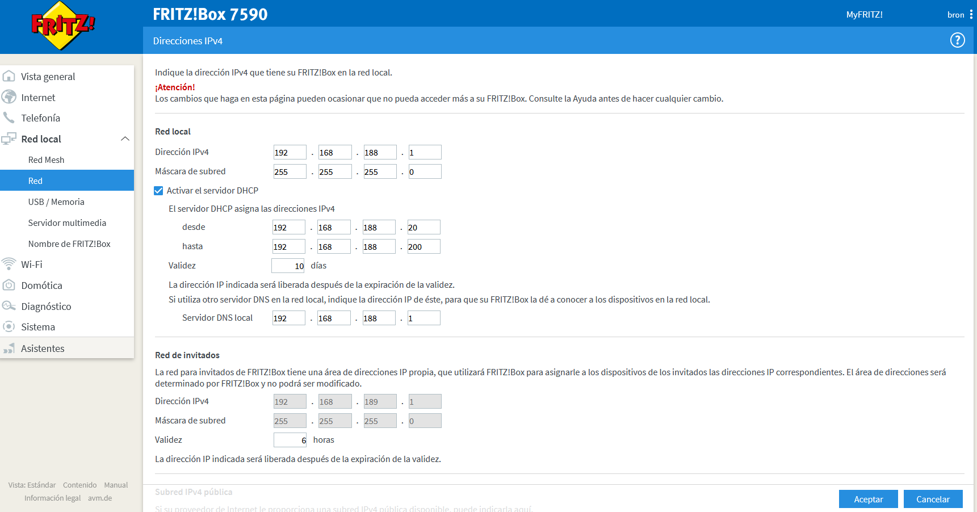Click the FRITZ! logo

pos(62,26)
